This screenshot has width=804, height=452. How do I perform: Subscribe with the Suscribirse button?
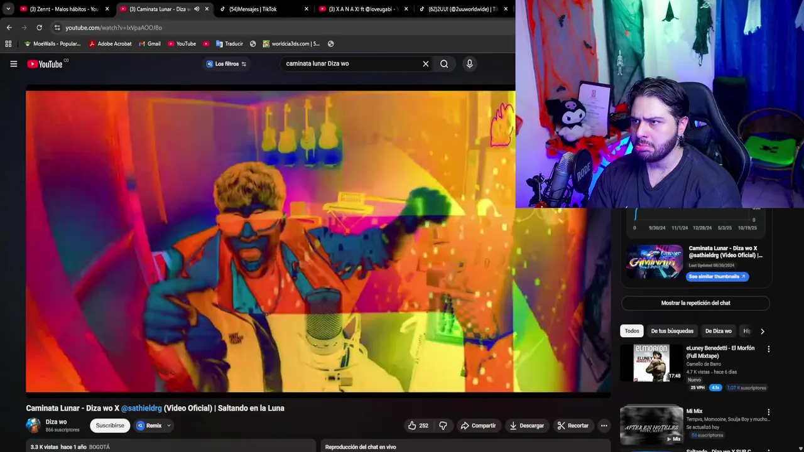coord(110,426)
